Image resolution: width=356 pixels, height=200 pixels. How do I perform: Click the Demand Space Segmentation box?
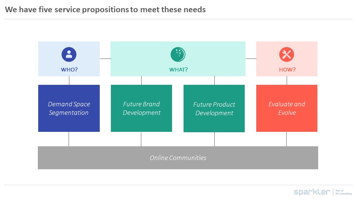[69, 108]
